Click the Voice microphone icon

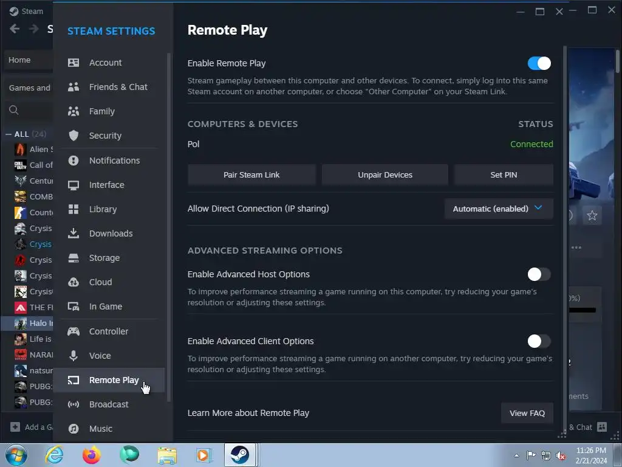point(73,356)
